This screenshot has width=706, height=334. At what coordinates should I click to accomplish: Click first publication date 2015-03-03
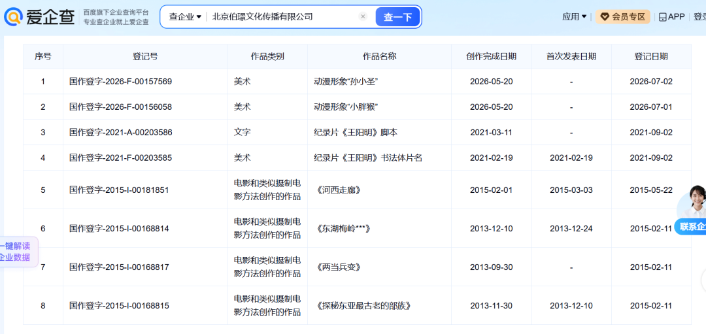(571, 190)
